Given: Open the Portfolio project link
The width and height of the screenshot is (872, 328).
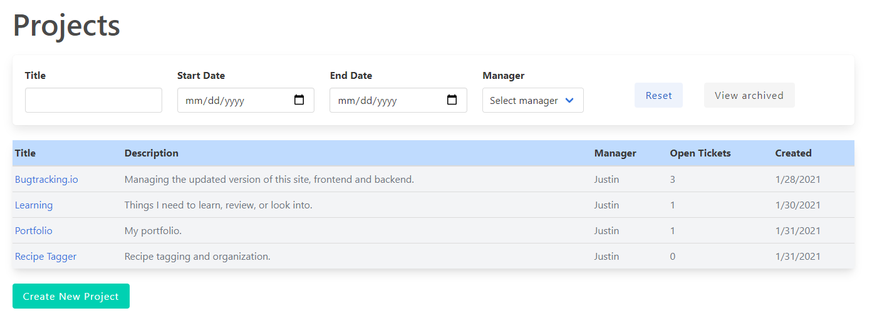Looking at the screenshot, I should click(34, 230).
